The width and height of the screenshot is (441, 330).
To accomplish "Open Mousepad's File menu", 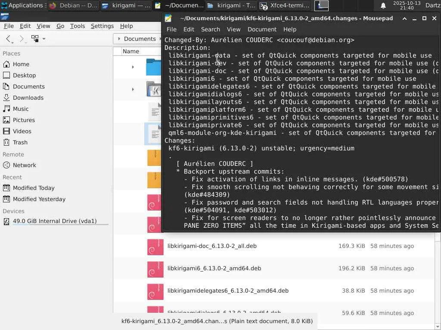I will point(171,30).
